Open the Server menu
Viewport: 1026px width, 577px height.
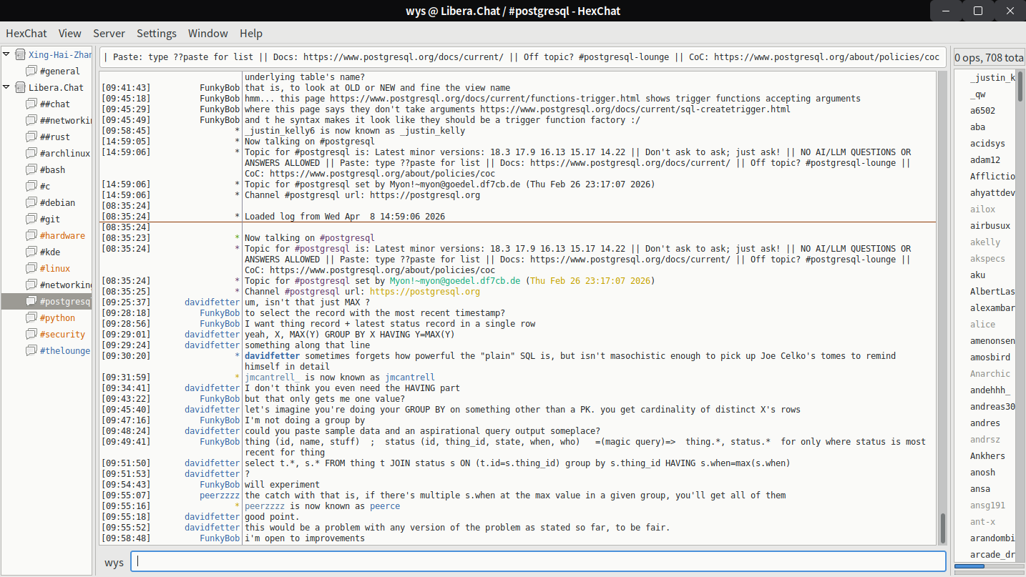coord(109,34)
